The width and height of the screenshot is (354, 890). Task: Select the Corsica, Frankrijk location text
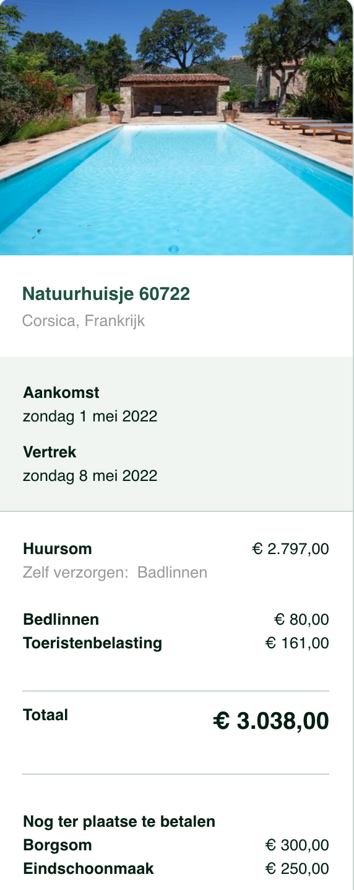[x=84, y=321]
